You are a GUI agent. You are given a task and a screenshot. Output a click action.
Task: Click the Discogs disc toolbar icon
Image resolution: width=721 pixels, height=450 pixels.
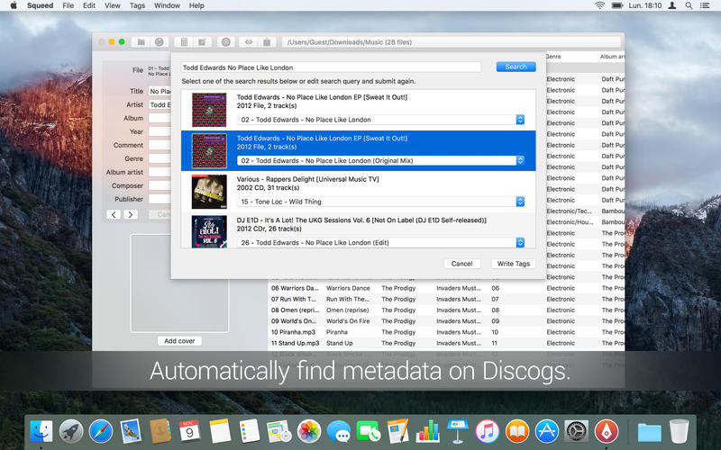pos(226,41)
